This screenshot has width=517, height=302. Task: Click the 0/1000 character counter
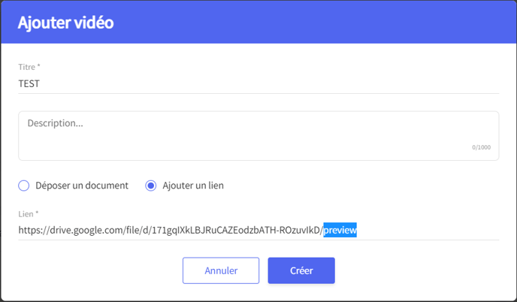(481, 147)
